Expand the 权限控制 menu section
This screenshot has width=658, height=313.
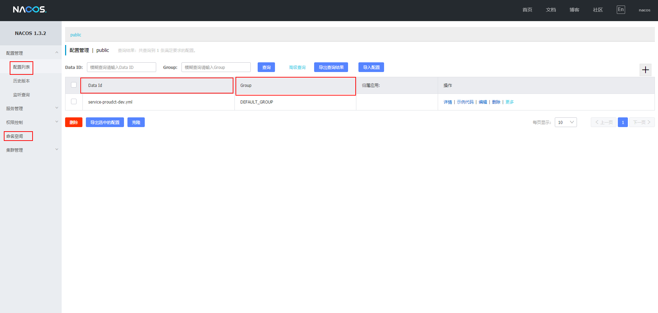[31, 122]
